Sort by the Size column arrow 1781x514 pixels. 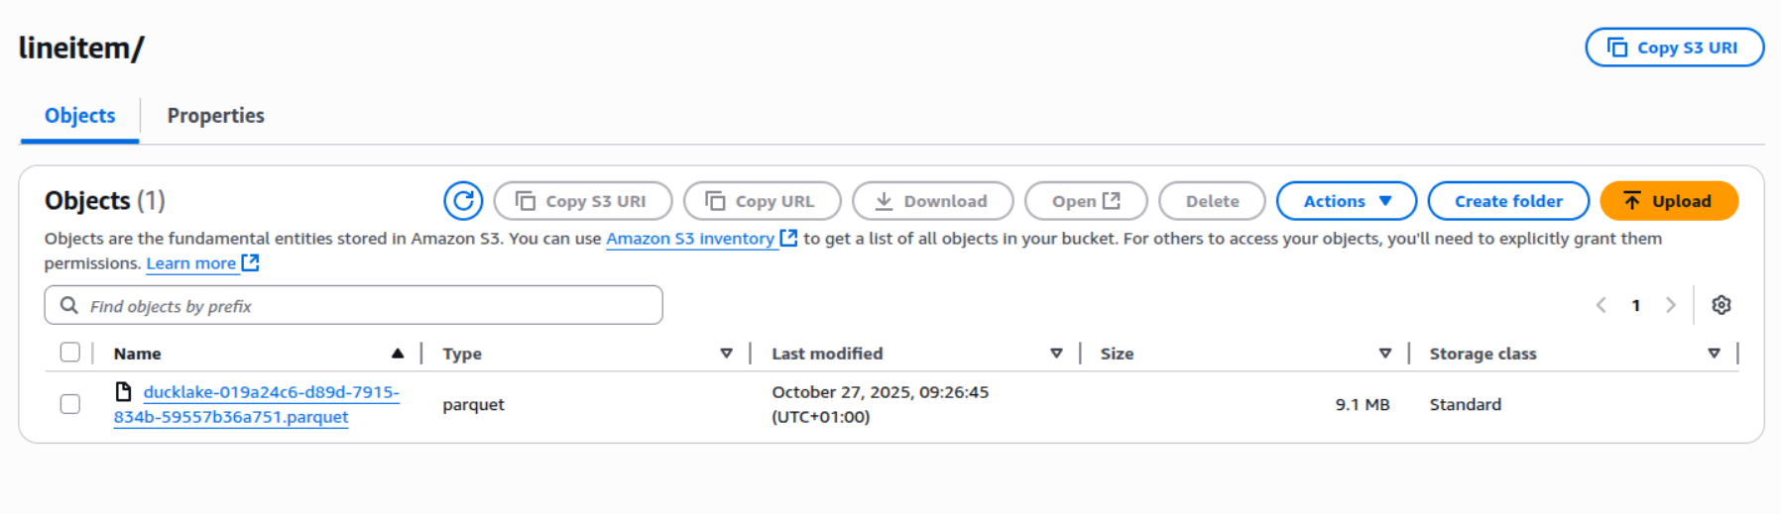click(x=1385, y=354)
